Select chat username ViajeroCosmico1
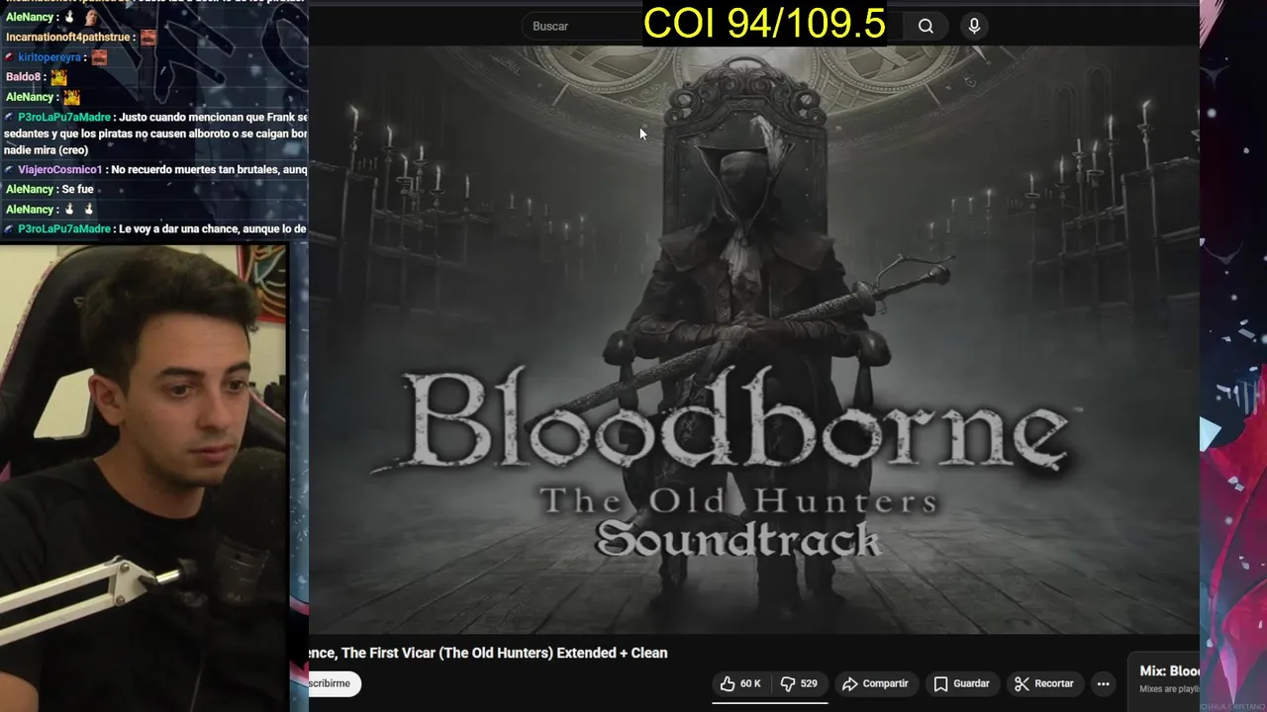1267x712 pixels. pyautogui.click(x=59, y=170)
